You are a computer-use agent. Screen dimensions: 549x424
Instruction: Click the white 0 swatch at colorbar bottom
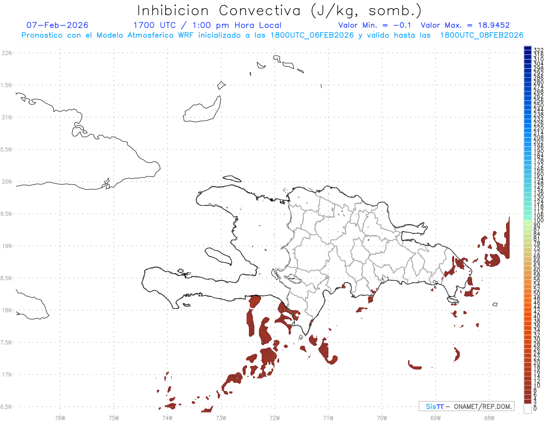pyautogui.click(x=527, y=409)
